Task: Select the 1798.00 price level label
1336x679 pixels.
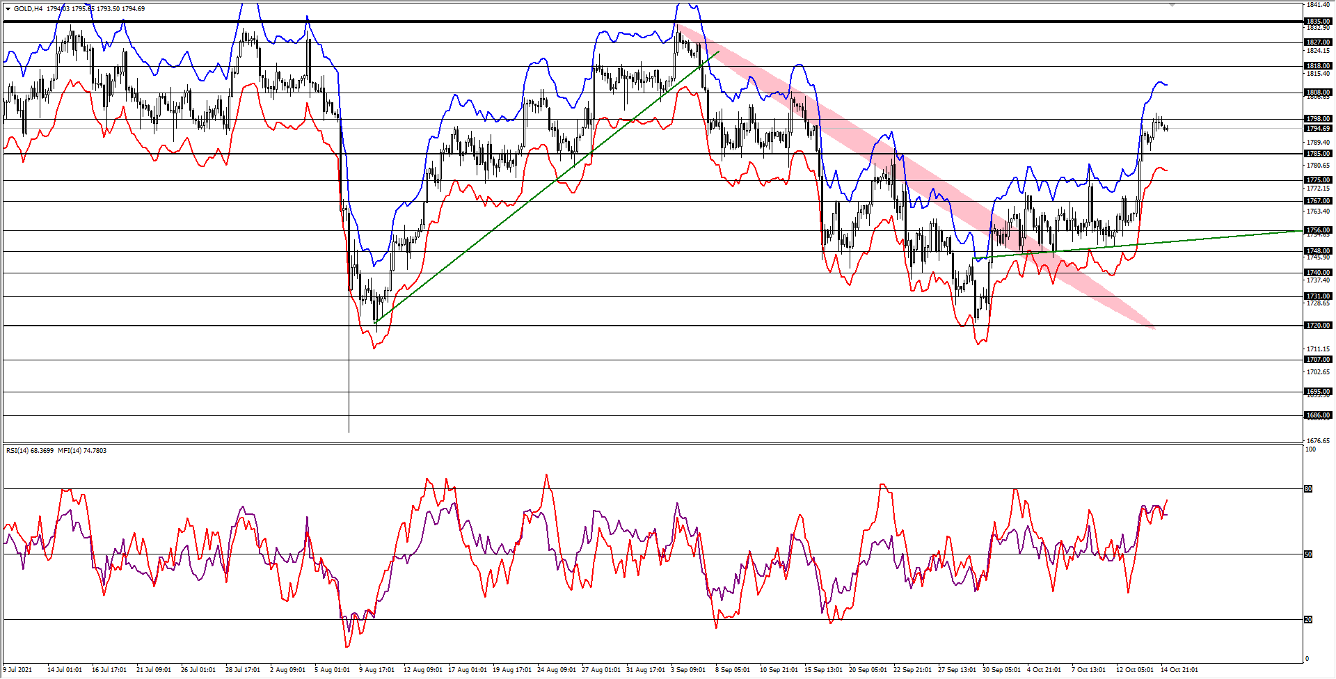Action: click(1318, 119)
